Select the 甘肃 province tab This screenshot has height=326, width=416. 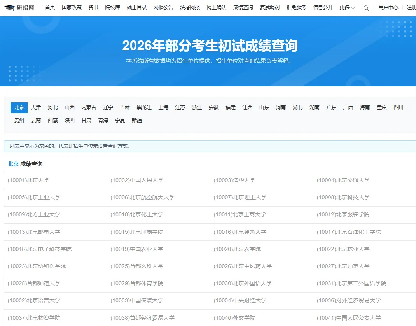coord(86,121)
